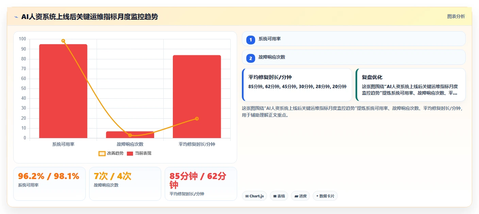Click the 图表分析 label in the header

coord(456,17)
